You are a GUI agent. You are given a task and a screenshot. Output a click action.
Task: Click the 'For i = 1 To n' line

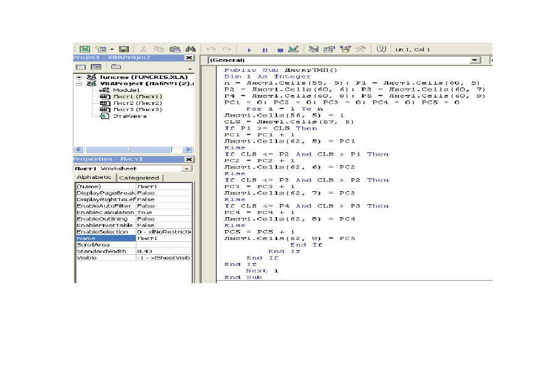pyautogui.click(x=284, y=109)
